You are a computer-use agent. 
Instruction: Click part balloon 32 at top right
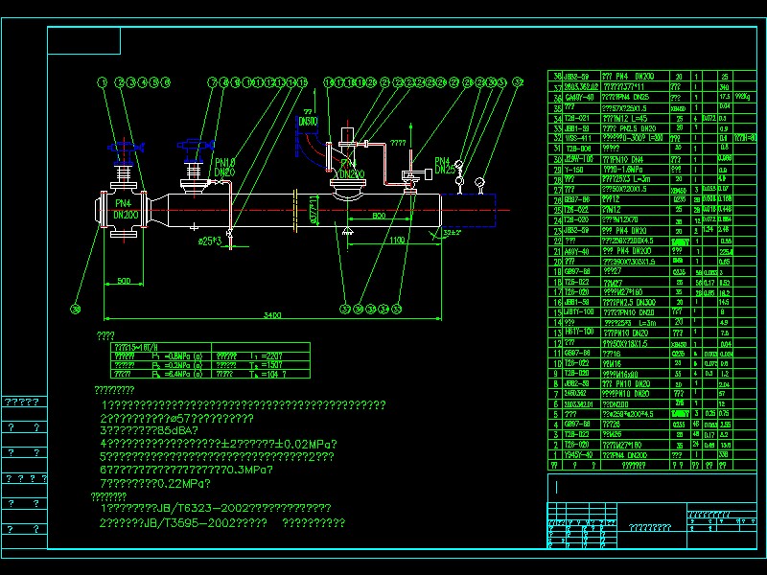click(x=518, y=82)
